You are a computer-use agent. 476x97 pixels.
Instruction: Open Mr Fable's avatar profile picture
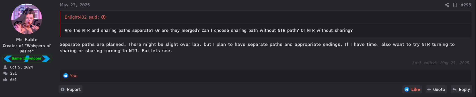click(27, 19)
